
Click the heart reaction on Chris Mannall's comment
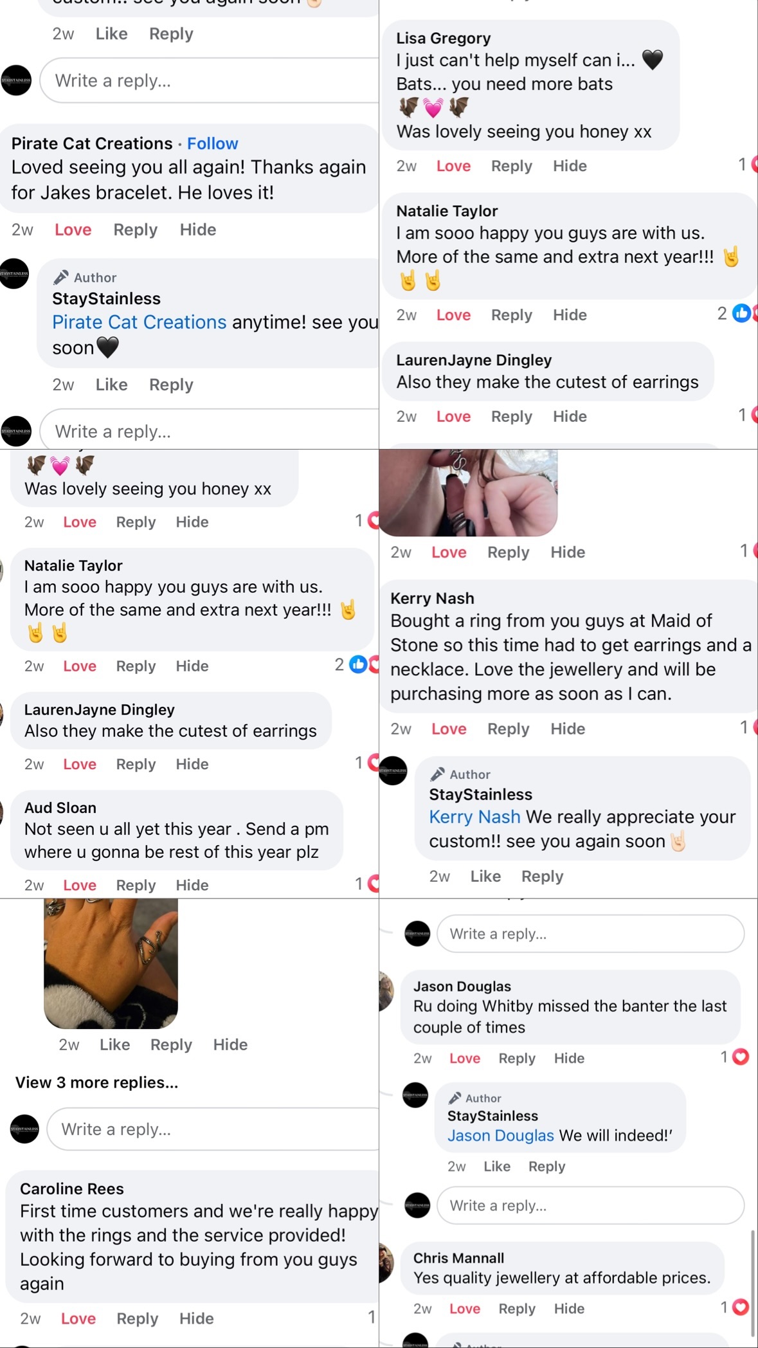point(741,1307)
